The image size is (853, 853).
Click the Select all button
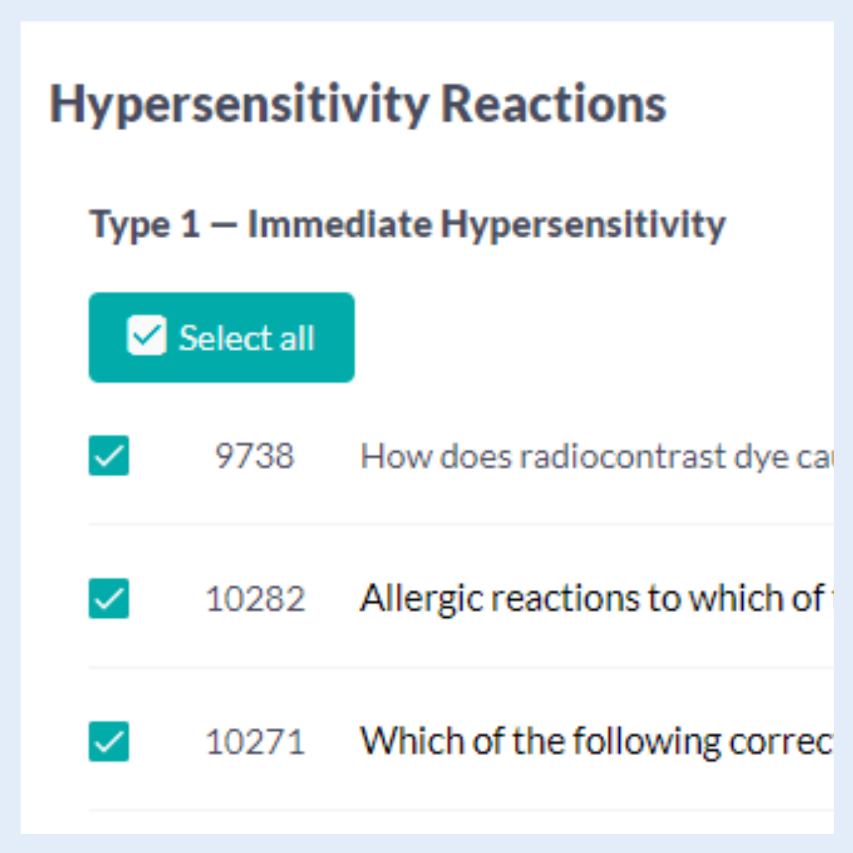click(x=221, y=338)
